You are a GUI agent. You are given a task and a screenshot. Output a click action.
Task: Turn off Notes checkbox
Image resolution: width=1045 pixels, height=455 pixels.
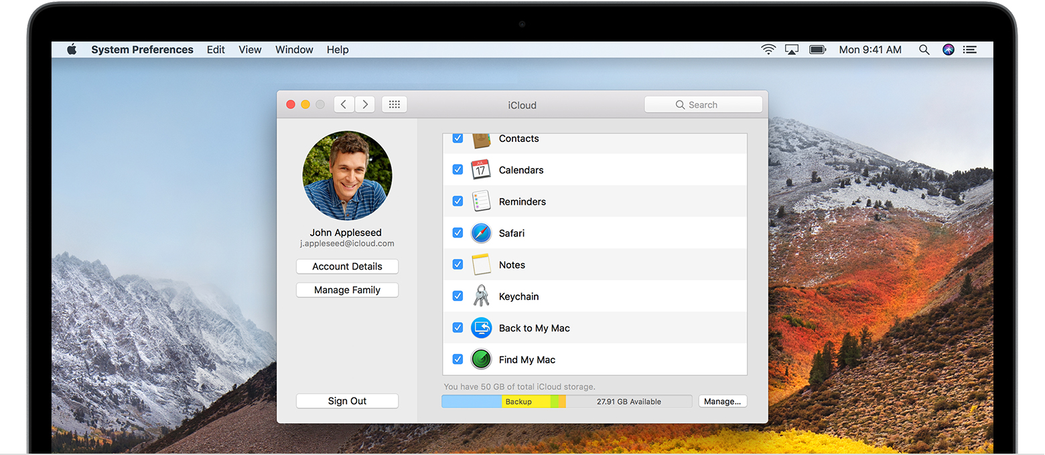(458, 264)
